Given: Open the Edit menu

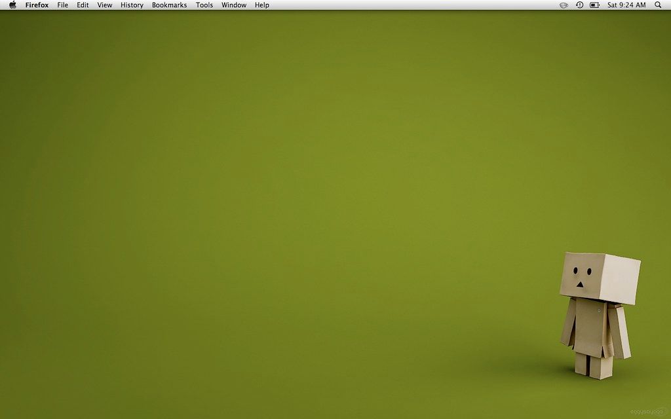Looking at the screenshot, I should 82,5.
